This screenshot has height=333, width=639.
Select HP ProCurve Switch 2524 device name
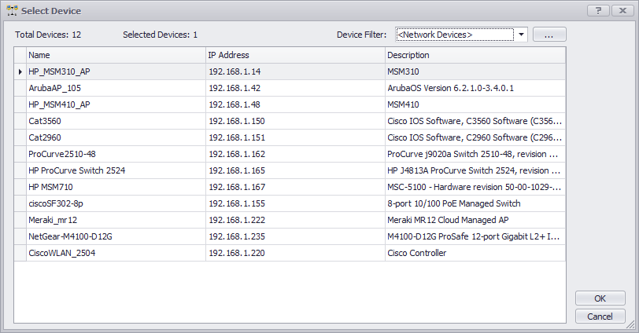(76, 170)
